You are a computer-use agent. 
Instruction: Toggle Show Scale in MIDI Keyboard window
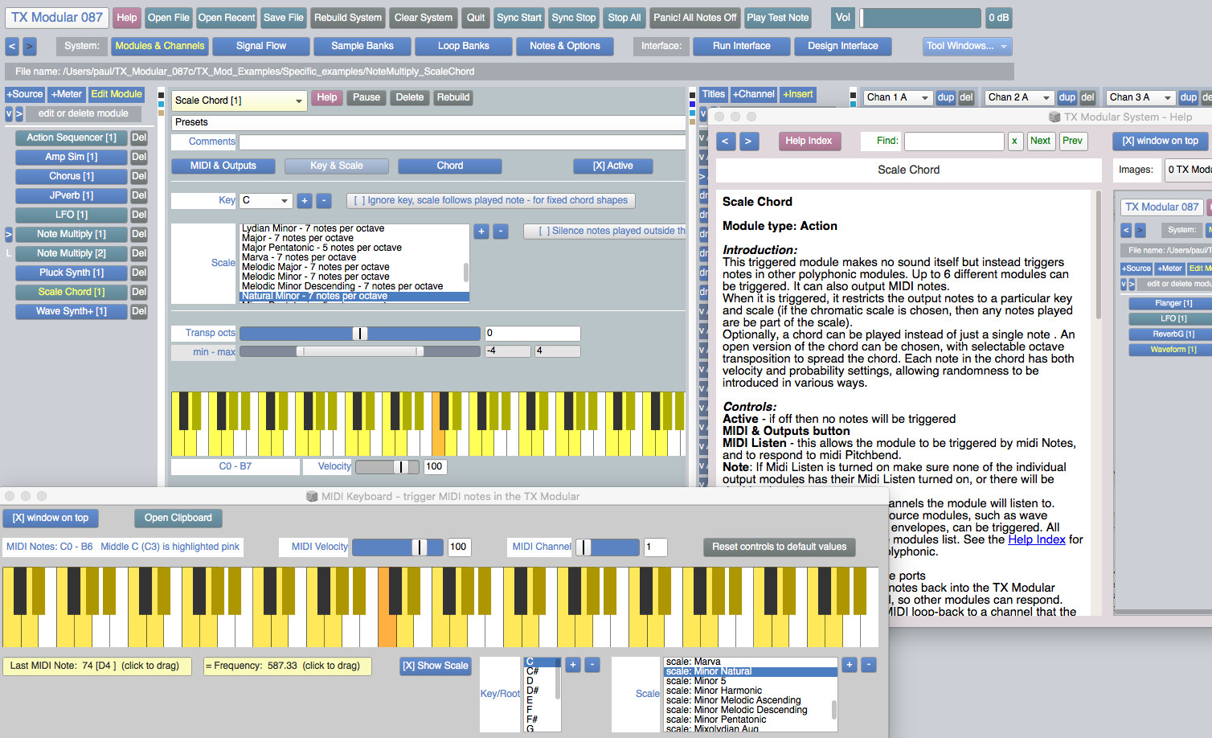point(436,666)
